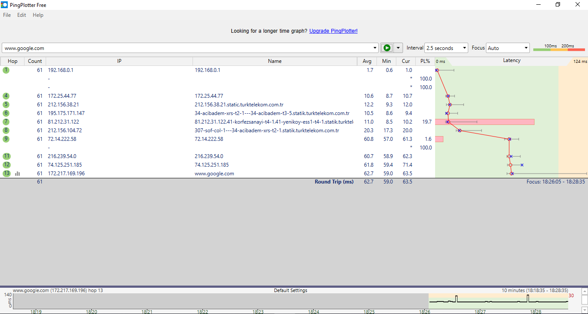This screenshot has width=588, height=314.
Task: Click the hop 1 green circle icon
Action: coord(6,70)
